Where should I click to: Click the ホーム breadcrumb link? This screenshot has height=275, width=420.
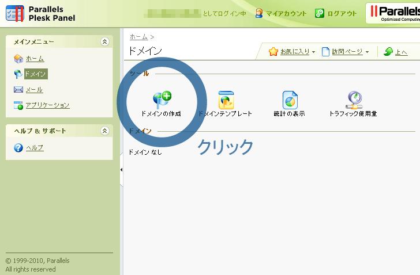point(138,37)
